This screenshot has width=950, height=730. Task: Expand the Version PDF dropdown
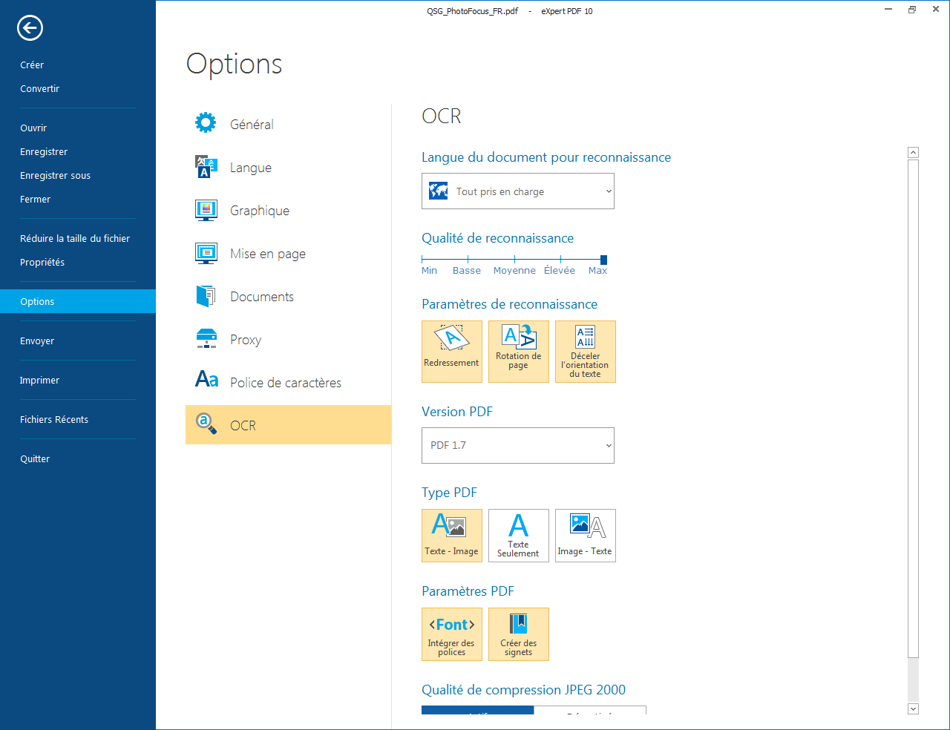[518, 445]
